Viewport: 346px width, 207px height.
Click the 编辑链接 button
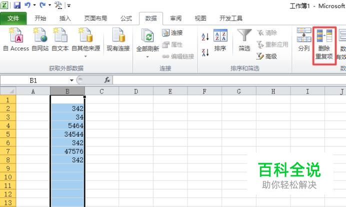(178, 56)
